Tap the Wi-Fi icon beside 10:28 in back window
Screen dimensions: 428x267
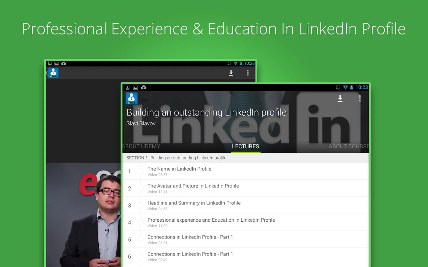236,63
